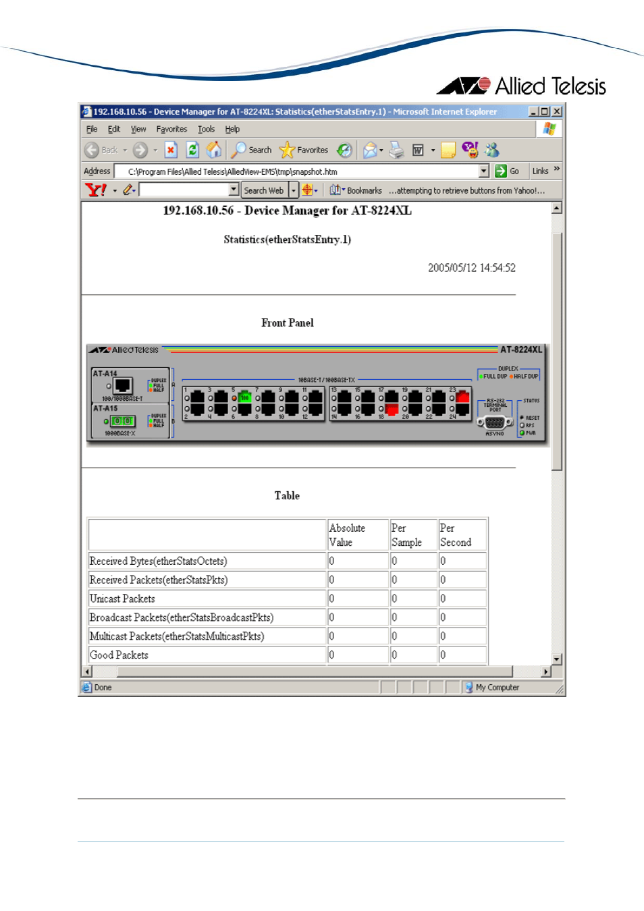The height and width of the screenshot is (911, 644).
Task: Click the scroll down arrow
Action: coord(557,659)
